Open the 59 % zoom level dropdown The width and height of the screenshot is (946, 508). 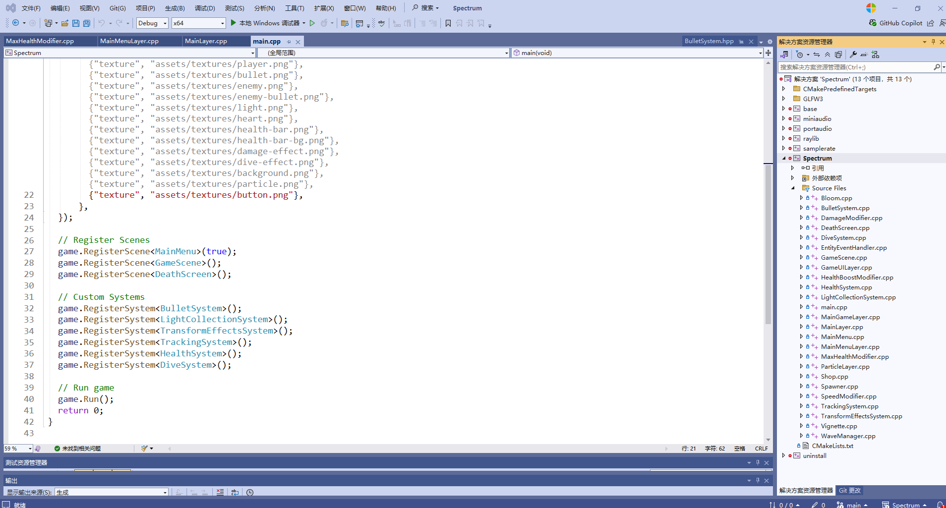[x=18, y=448]
